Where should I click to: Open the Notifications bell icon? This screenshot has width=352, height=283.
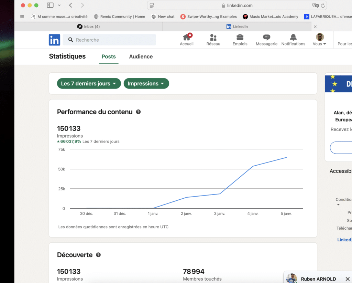tap(293, 38)
